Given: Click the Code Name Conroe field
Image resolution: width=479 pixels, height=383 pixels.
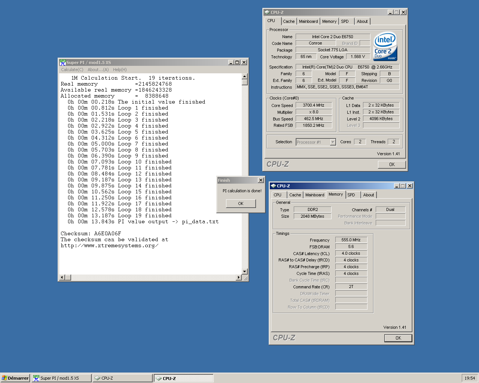Looking at the screenshot, I should [x=315, y=43].
